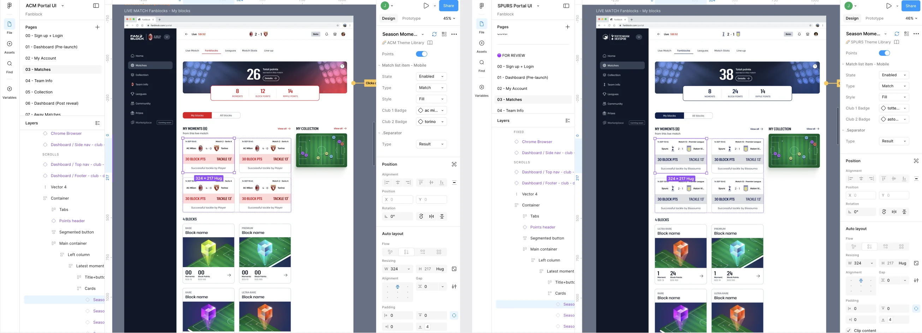Open ACM Theme Library book icon
The width and height of the screenshot is (922, 333).
point(430,43)
